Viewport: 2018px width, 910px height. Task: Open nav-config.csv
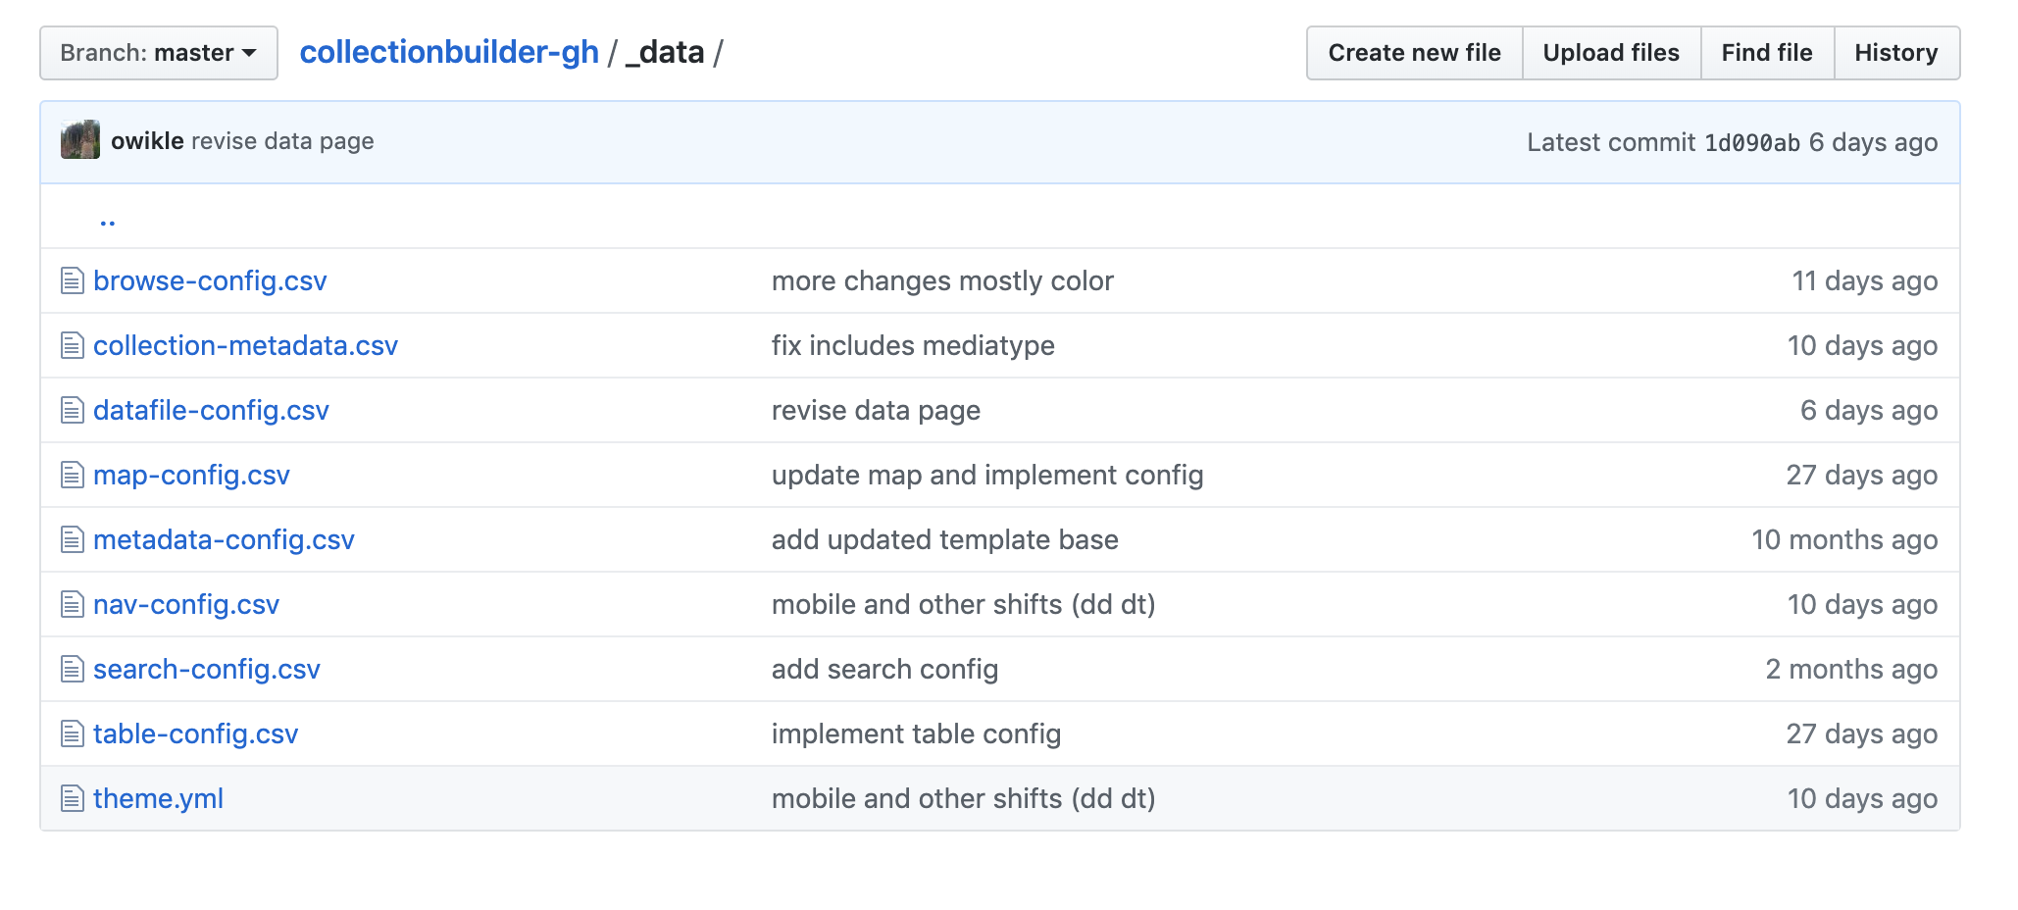[x=185, y=604]
